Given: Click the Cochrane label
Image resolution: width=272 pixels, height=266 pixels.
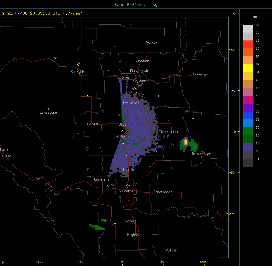Looking at the screenshot, I should click(102, 179).
